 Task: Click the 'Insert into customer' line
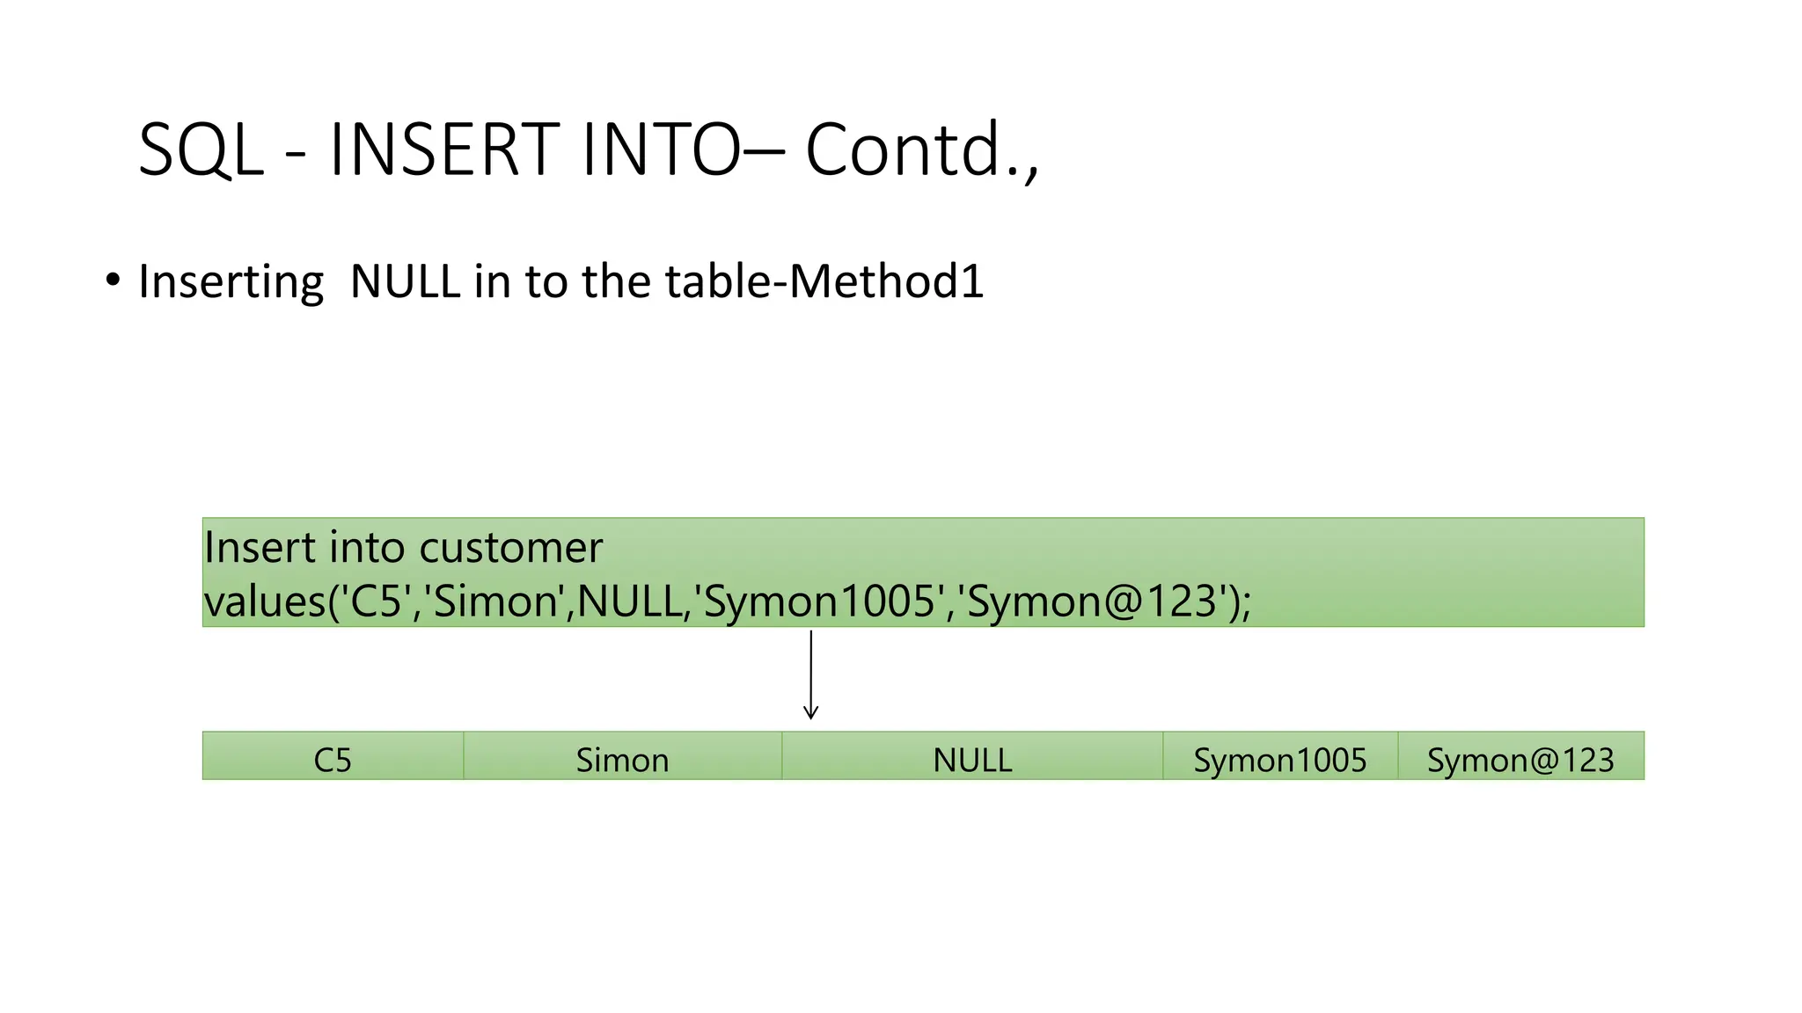[403, 548]
